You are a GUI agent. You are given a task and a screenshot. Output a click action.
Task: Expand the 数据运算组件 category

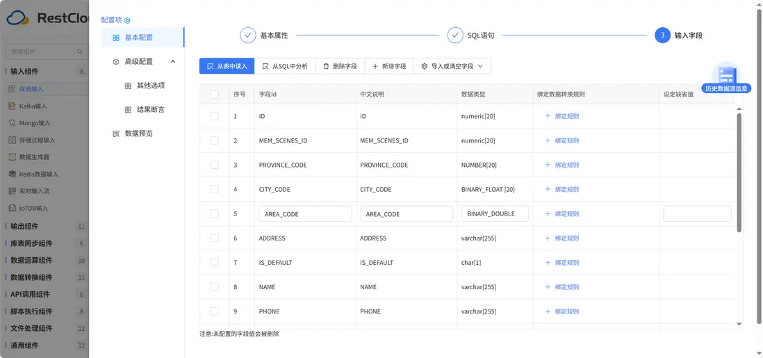point(44,261)
